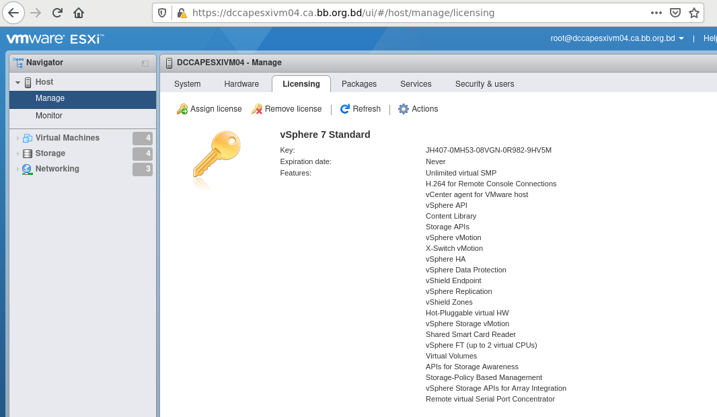717x417 pixels.
Task: Click the feature Remote virtual Serial Port Concentrator
Action: (x=490, y=399)
